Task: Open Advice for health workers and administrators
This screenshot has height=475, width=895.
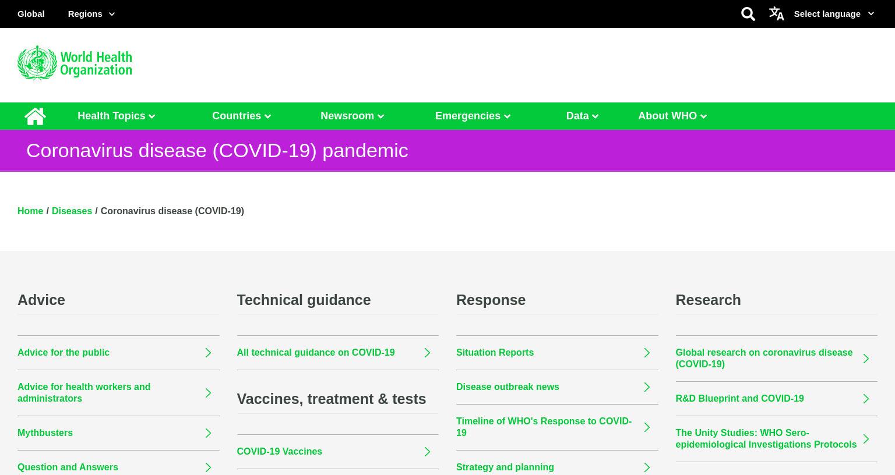Action: [84, 392]
